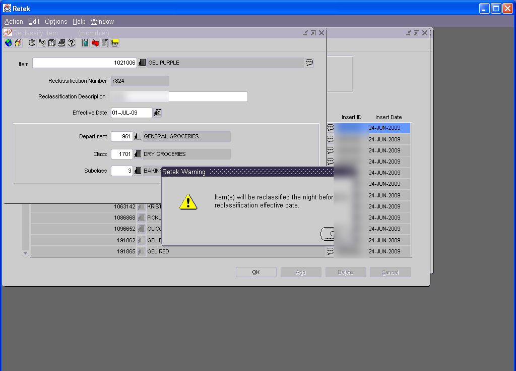Open the Department list-of-values button
Viewport: 516px width, 371px height.
click(138, 136)
